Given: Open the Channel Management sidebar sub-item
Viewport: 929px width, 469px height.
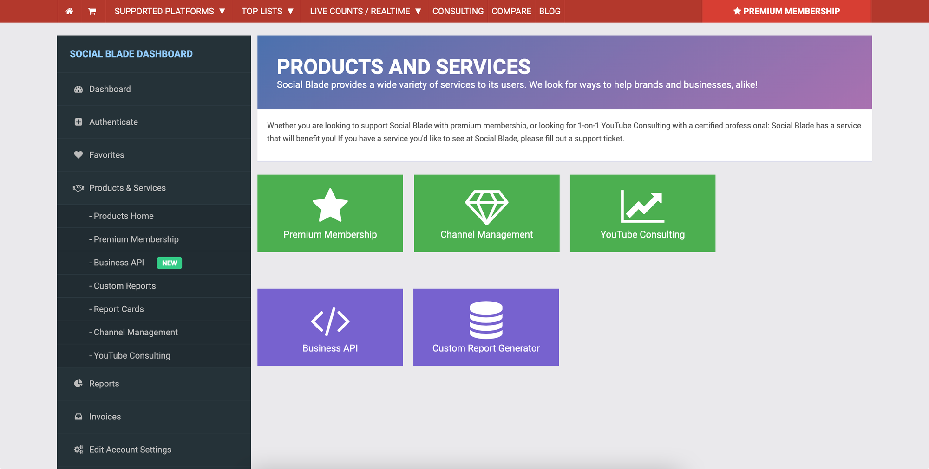Looking at the screenshot, I should [x=154, y=332].
